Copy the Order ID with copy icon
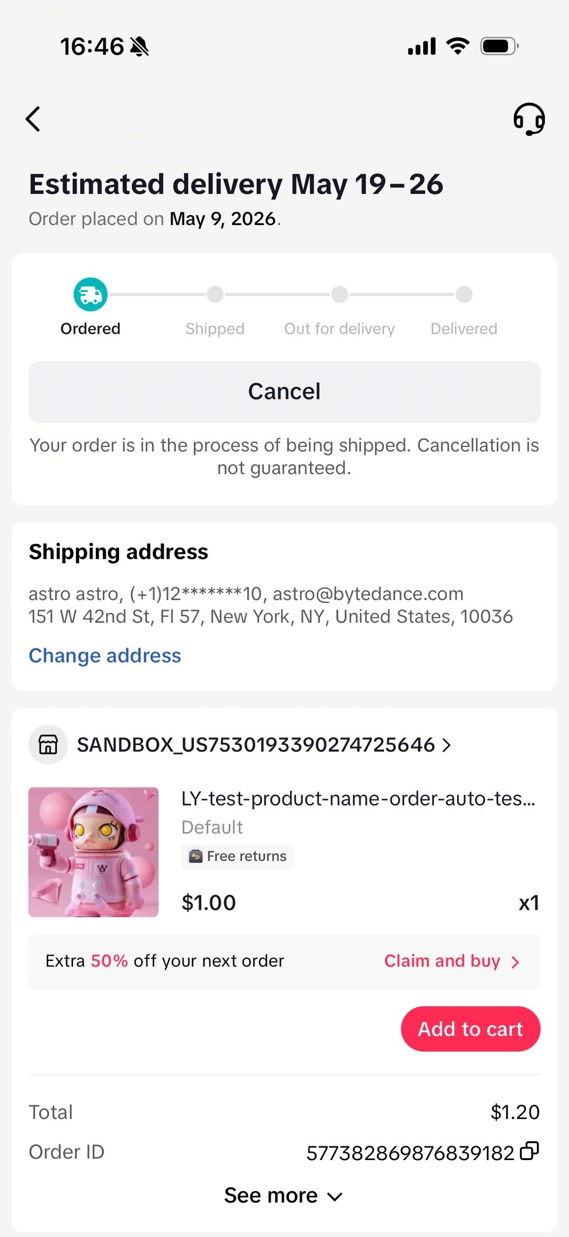The image size is (569, 1237). click(529, 1151)
